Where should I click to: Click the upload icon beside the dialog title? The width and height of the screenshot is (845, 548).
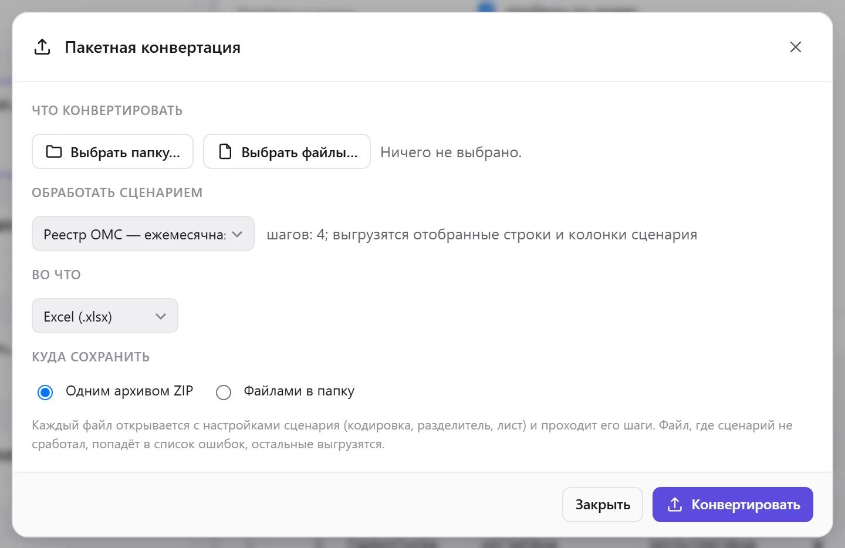click(42, 47)
